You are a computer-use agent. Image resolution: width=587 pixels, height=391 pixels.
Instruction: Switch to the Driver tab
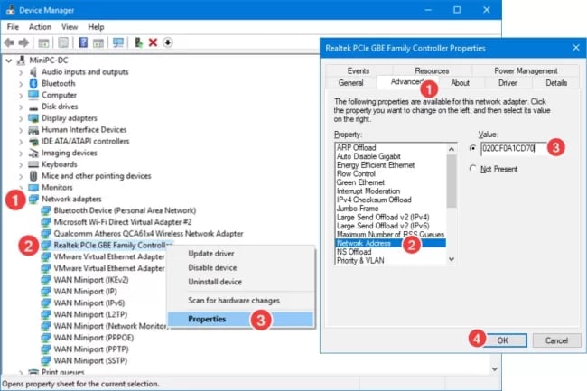tap(508, 83)
